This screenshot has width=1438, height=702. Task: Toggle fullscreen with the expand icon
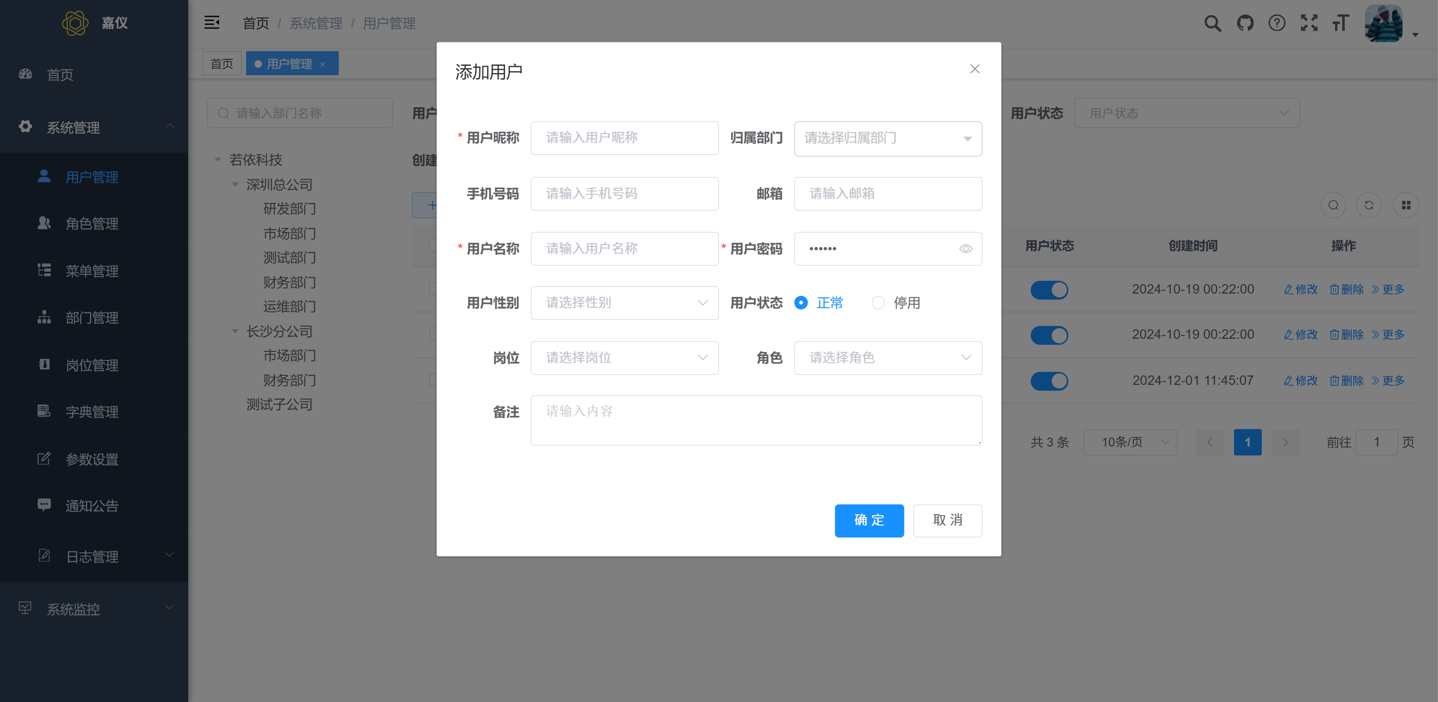(1309, 23)
